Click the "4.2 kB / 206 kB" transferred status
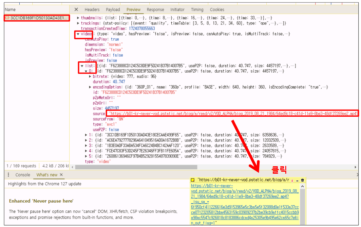This screenshot has width=361, height=227. click(x=55, y=166)
